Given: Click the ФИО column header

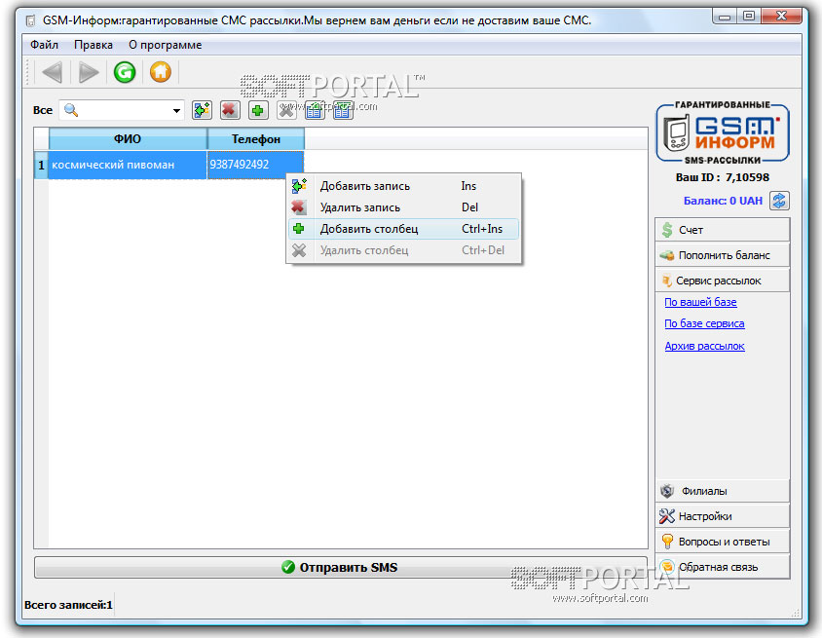Looking at the screenshot, I should pyautogui.click(x=128, y=139).
